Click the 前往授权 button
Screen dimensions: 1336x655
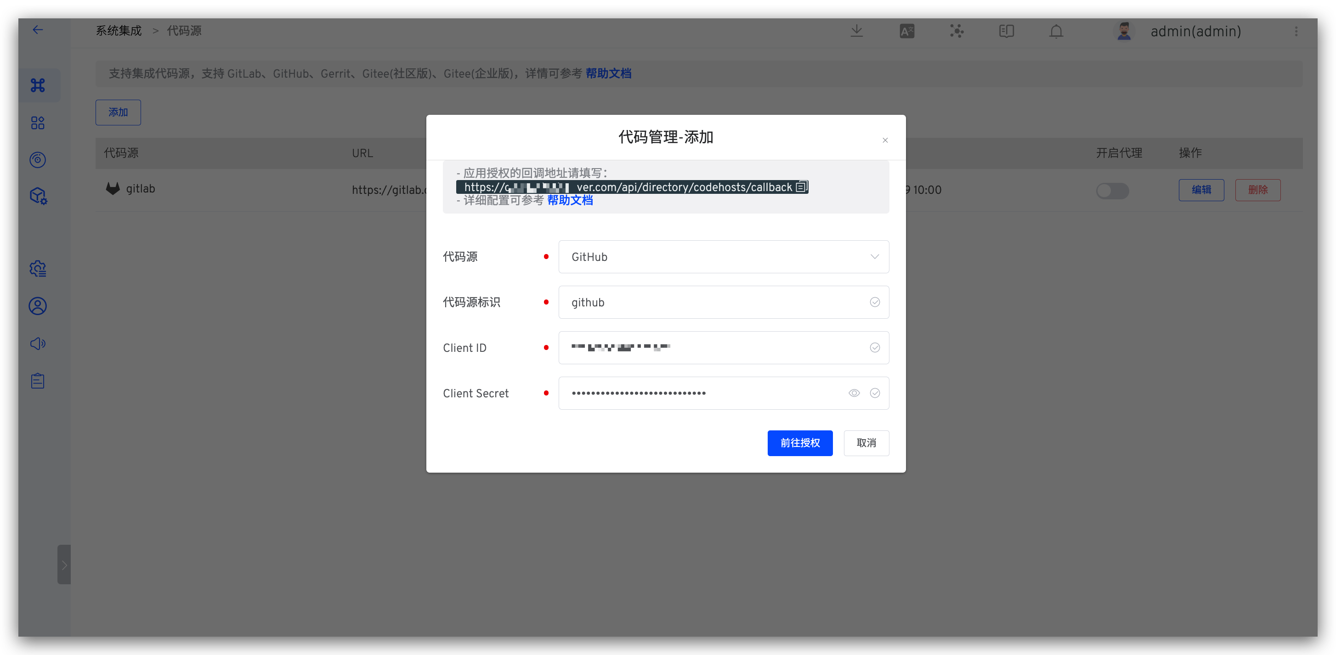pos(800,443)
